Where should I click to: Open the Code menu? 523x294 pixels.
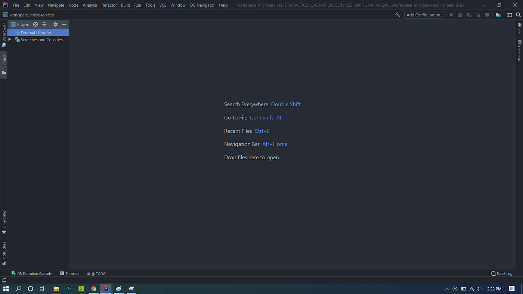pyautogui.click(x=74, y=5)
